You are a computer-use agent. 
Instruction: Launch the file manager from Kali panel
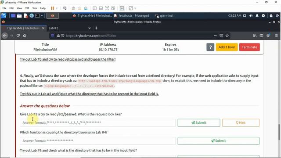click(19, 16)
